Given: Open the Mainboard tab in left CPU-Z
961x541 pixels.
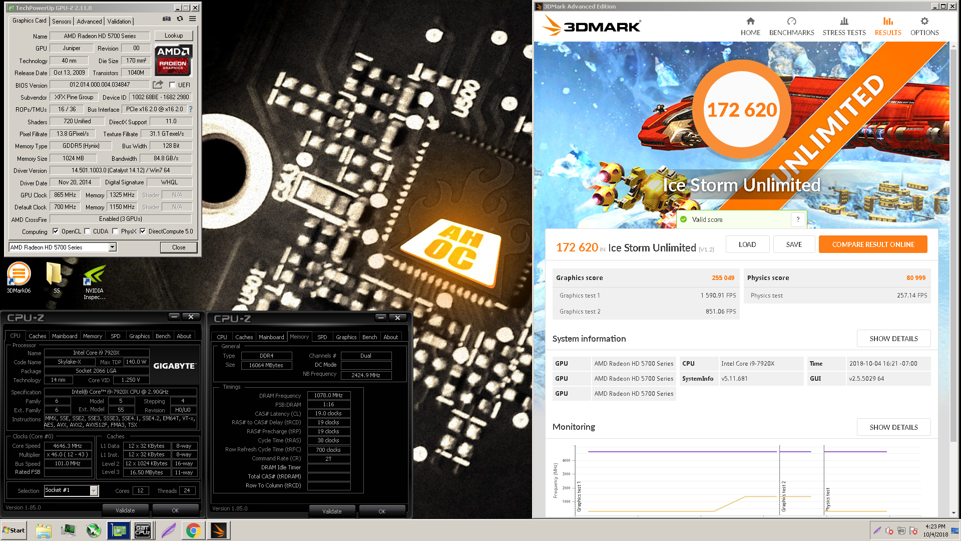Looking at the screenshot, I should (x=65, y=336).
